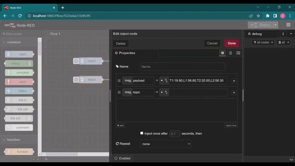
Task: Check the Inject once after checkbox
Action: click(142, 133)
